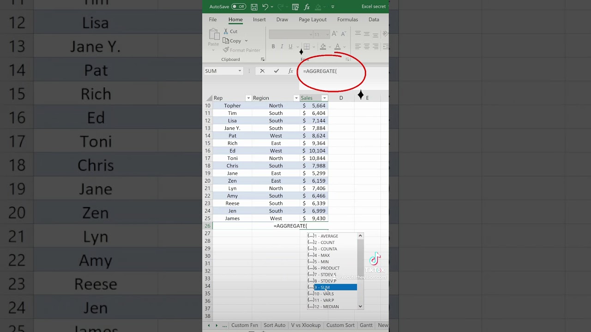Open the Region column filter dropdown
Image resolution: width=591 pixels, height=332 pixels.
[x=296, y=98]
